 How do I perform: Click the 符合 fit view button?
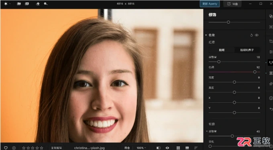(x=127, y=148)
